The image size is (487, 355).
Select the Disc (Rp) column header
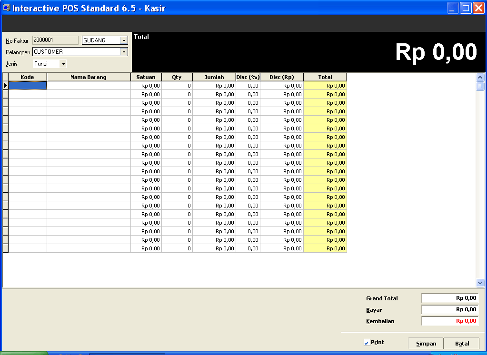tap(282, 77)
